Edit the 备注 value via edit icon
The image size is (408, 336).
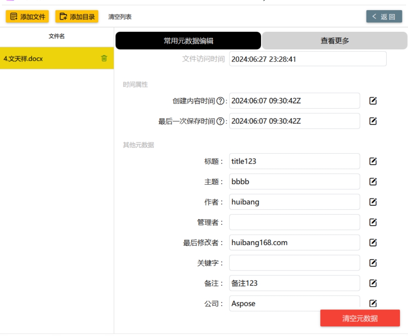[373, 283]
